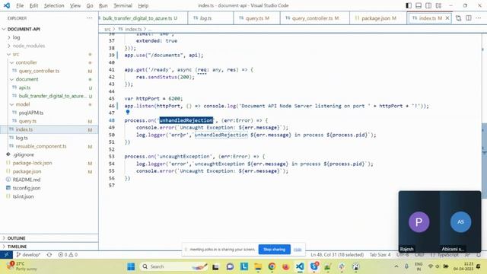Toggle the bottom panel layout icon

(x=419, y=5)
